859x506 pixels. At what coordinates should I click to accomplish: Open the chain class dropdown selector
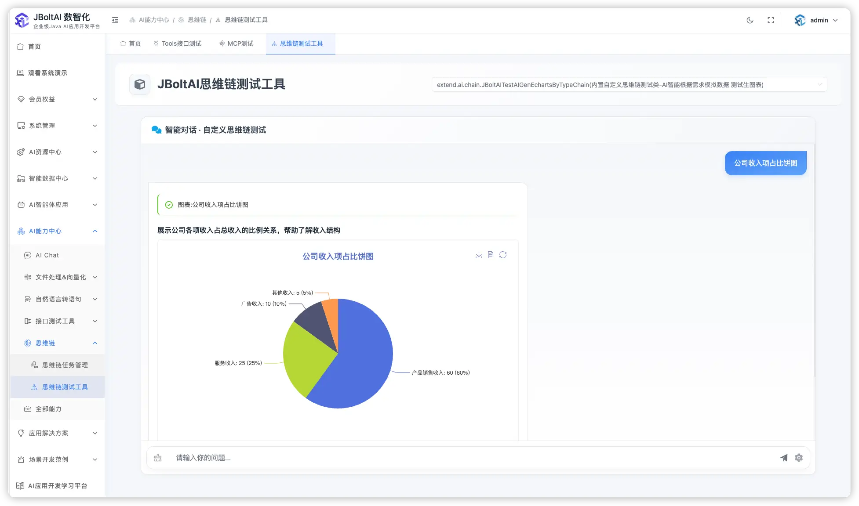coord(629,84)
